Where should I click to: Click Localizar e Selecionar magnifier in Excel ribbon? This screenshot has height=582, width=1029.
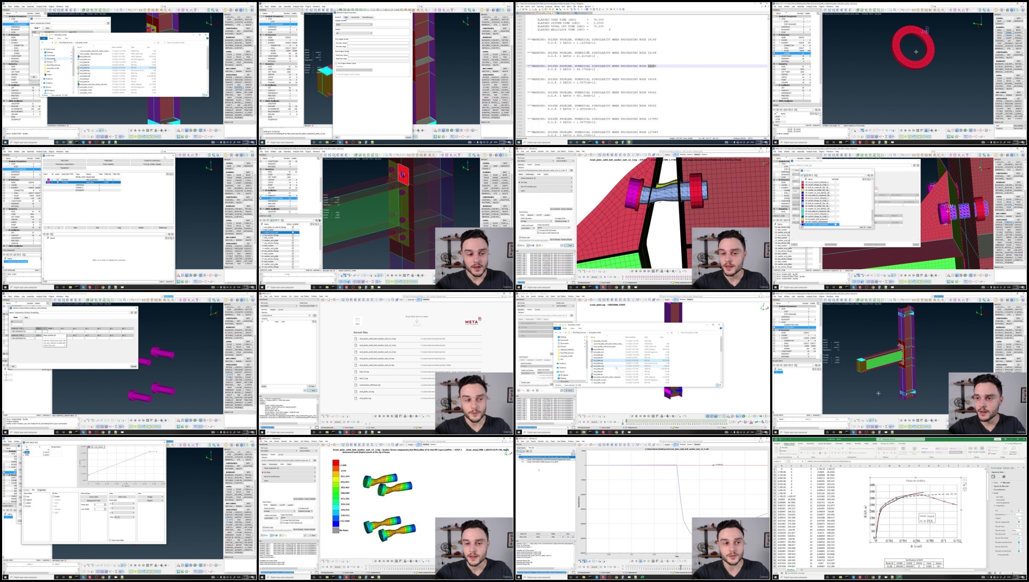(x=1013, y=448)
